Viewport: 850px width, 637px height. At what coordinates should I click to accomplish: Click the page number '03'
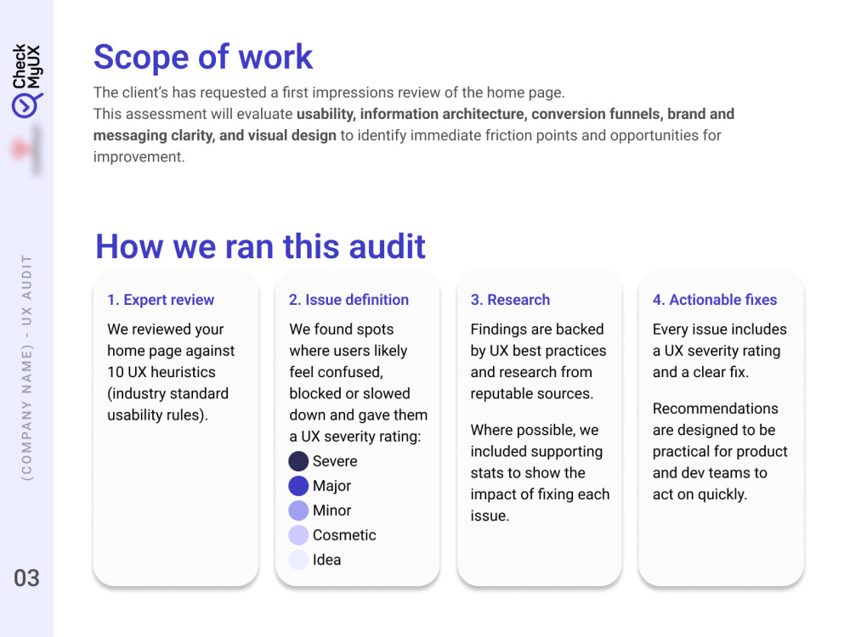[26, 578]
